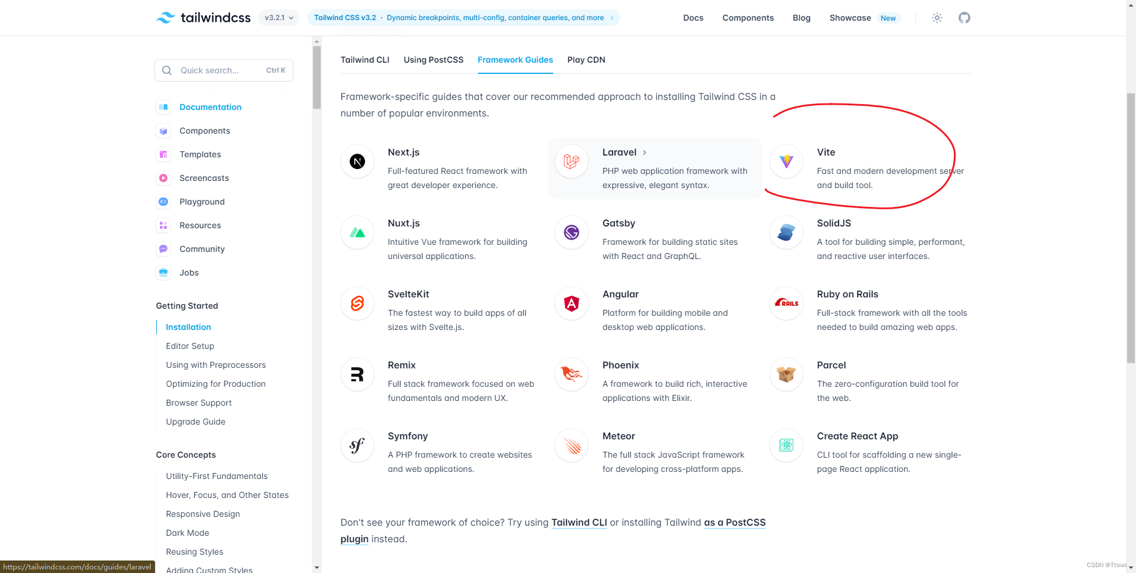Click the Community chat bubble icon
This screenshot has width=1136, height=573.
pos(163,249)
